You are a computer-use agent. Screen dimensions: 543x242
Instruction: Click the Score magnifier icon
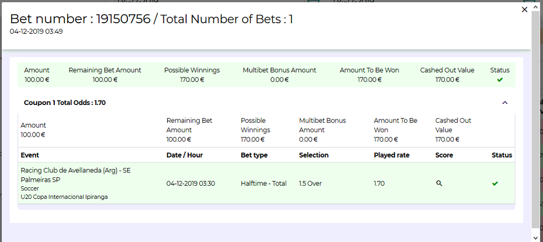pos(439,183)
